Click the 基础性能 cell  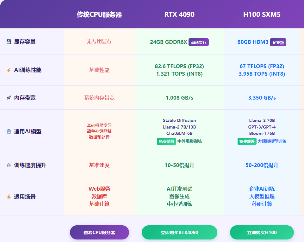click(99, 70)
